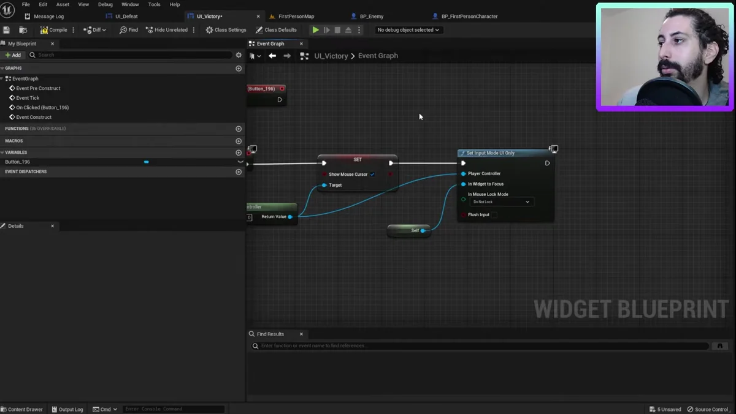Viewport: 736px width, 414px height.
Task: Add a new event dispatcher with plus icon
Action: point(239,172)
